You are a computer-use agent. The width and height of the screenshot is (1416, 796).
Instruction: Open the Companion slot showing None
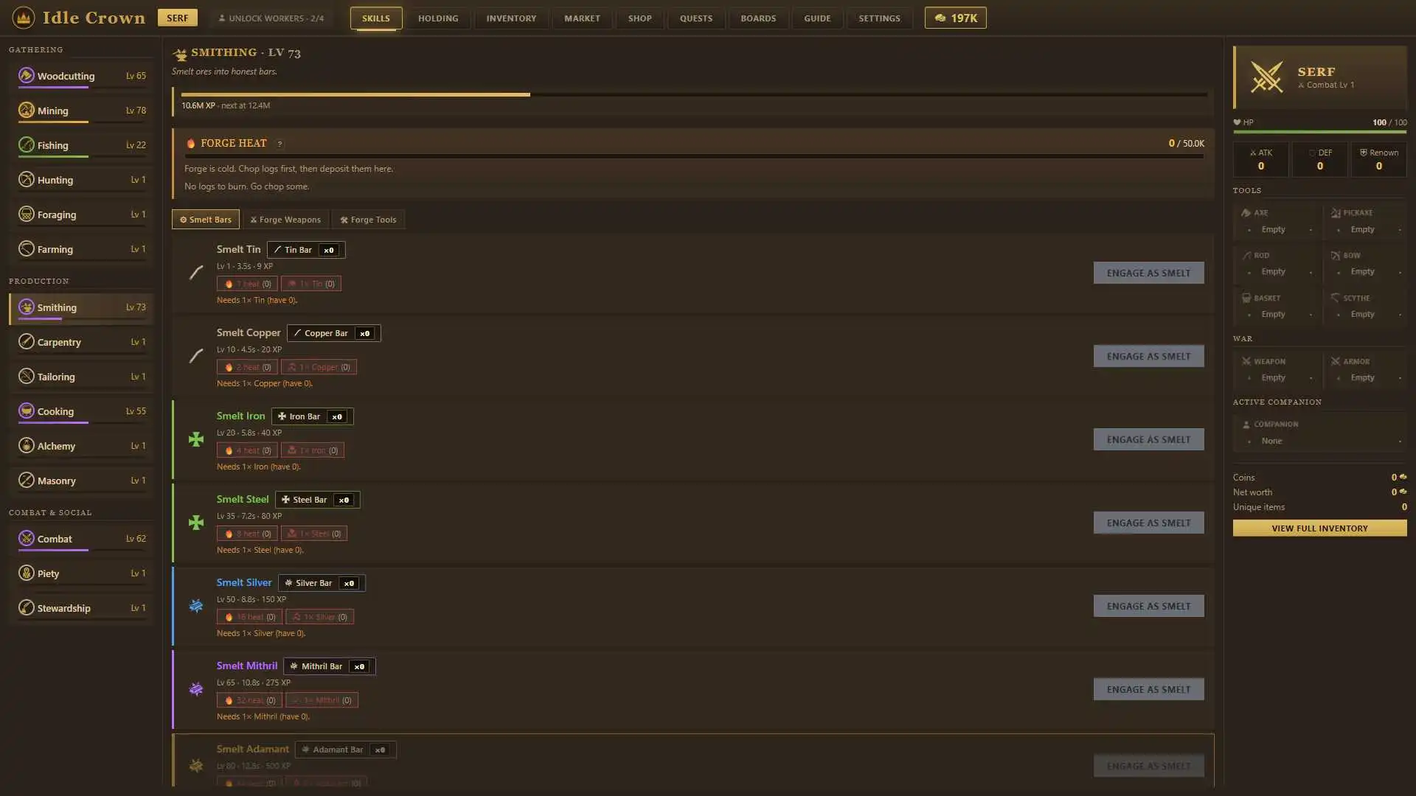1319,433
